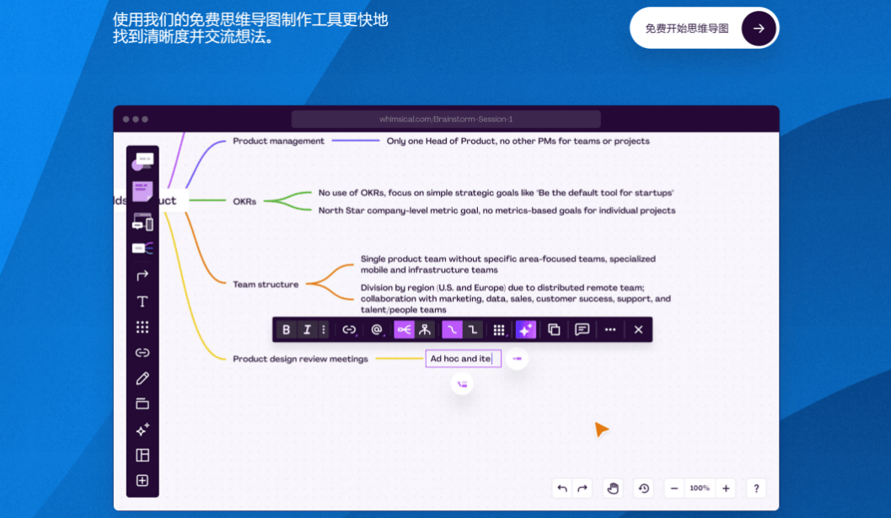This screenshot has height=518, width=891.
Task: Open the help question mark button
Action: [756, 489]
